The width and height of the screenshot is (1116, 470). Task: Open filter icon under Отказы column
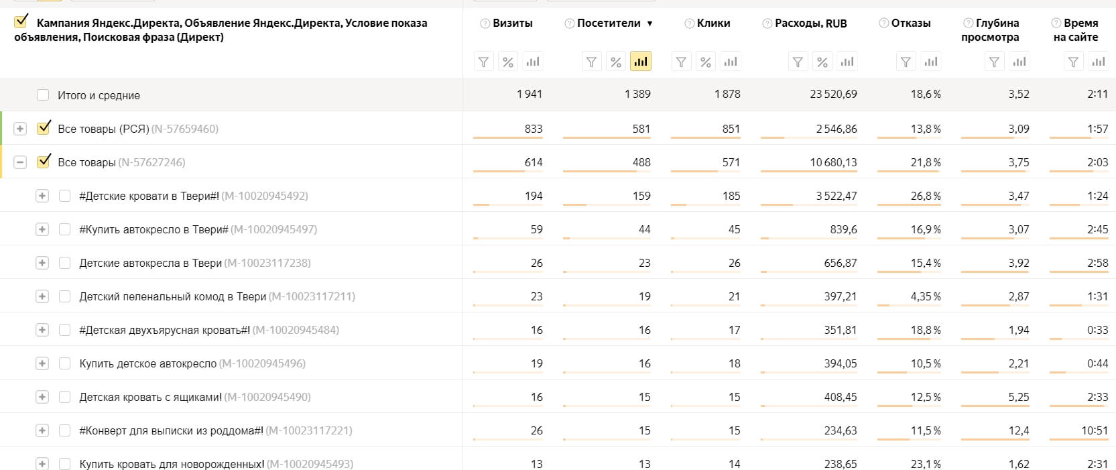906,62
